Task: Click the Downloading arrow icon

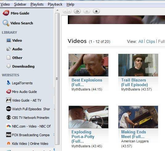Action: click(9, 66)
